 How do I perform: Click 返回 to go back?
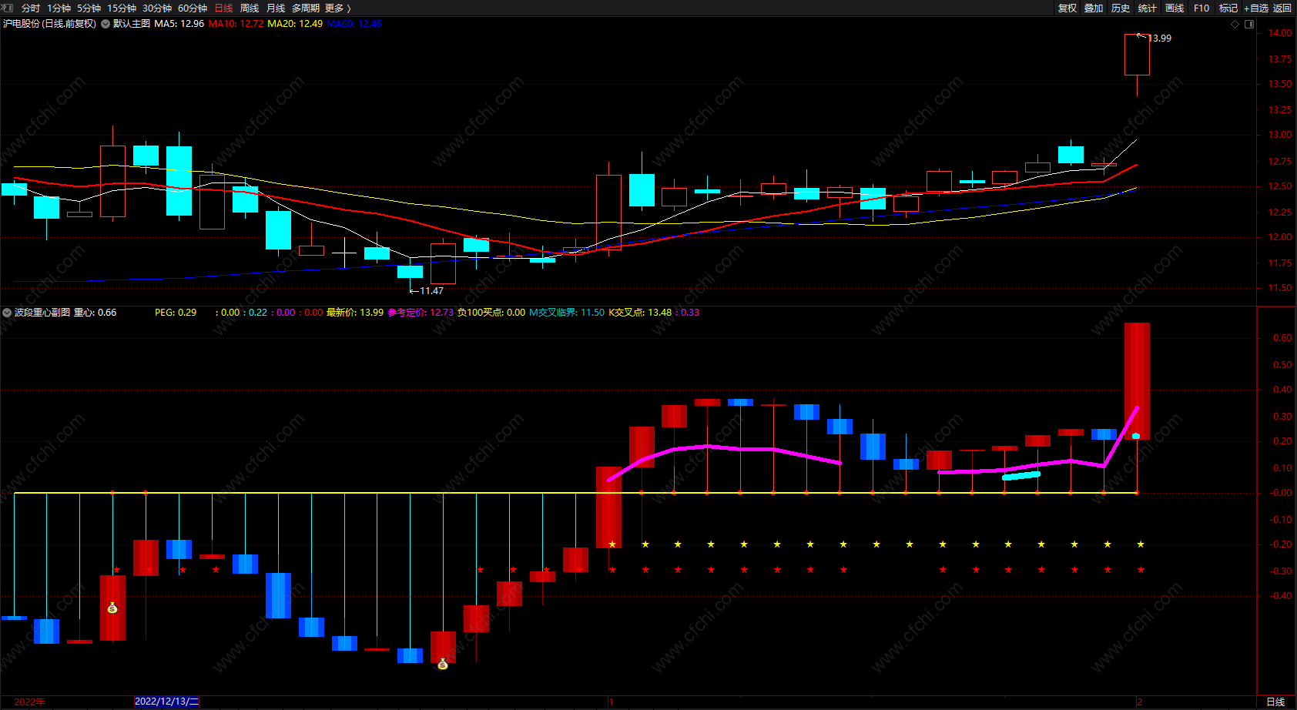tap(1282, 8)
